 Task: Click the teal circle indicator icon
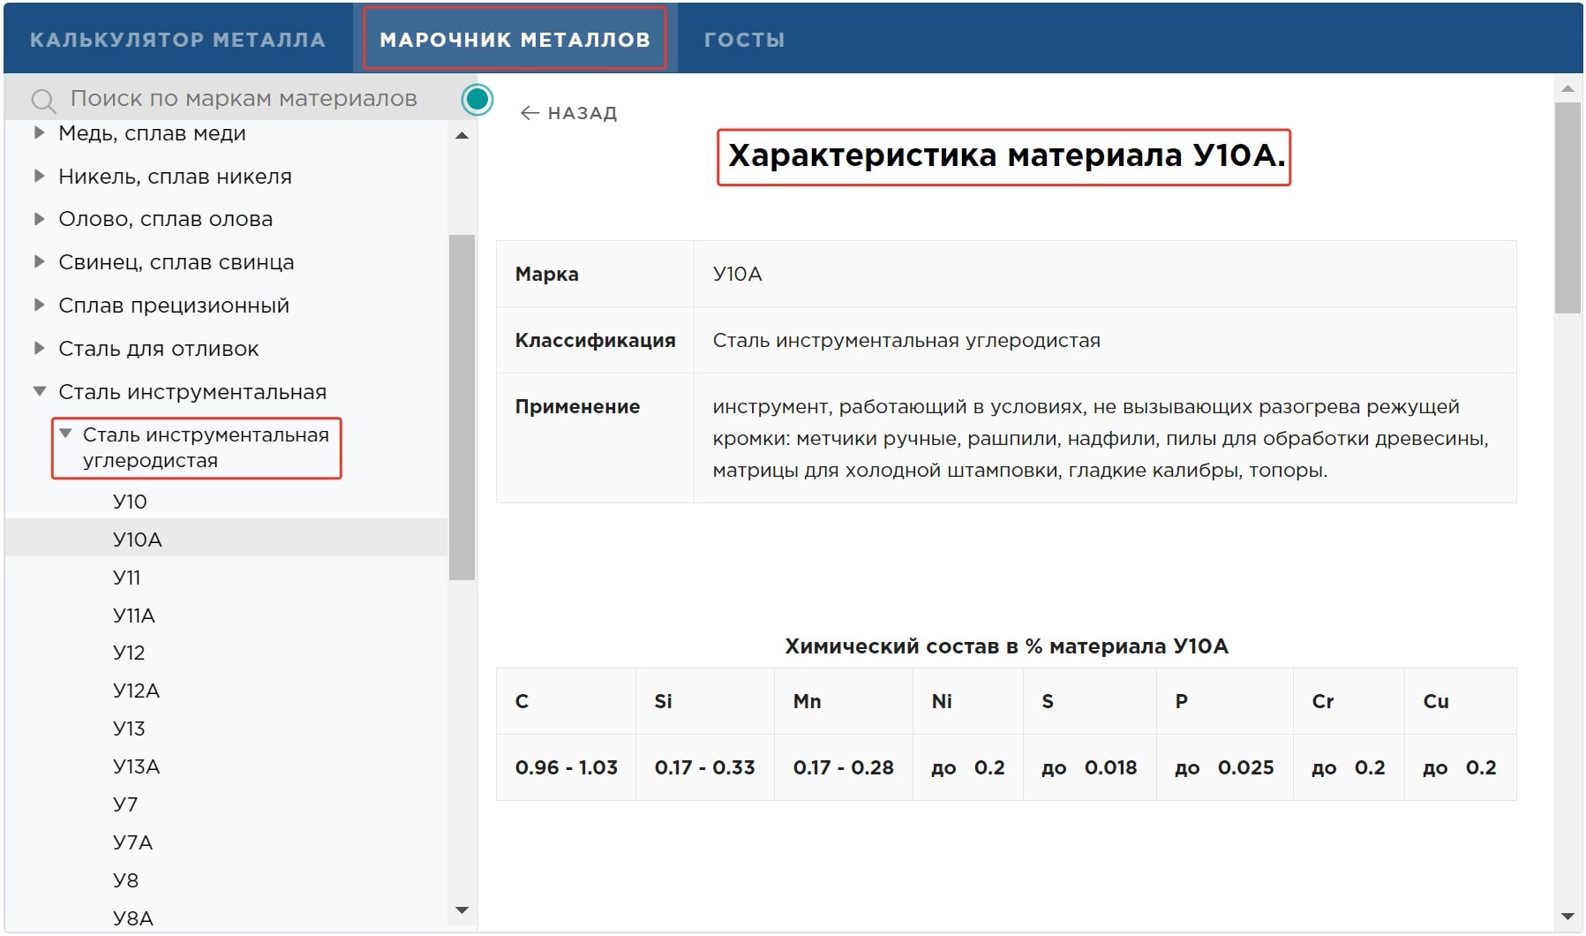(477, 100)
